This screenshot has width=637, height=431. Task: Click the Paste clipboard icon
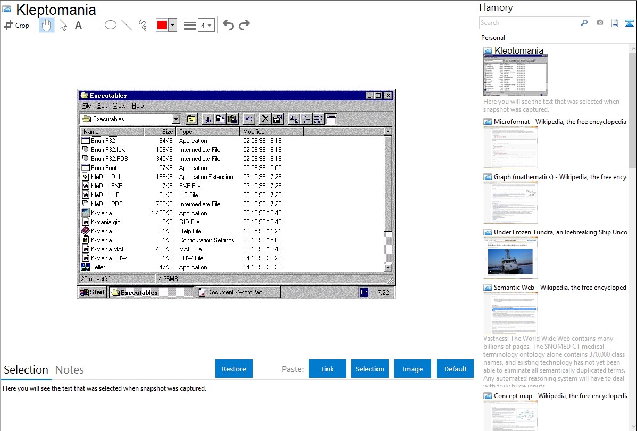click(232, 119)
